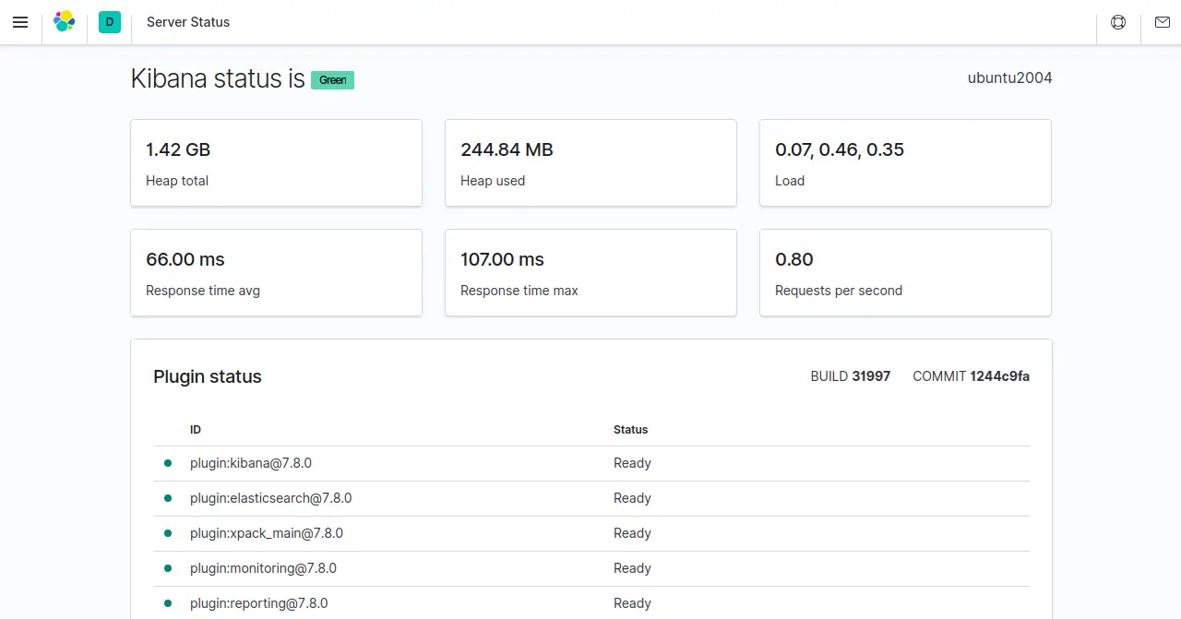Select the plugin:xpack_main@7.8.0 row text
Screen dimensions: 1181x619
click(x=267, y=533)
